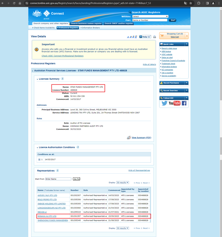Open MEIXIN LI representative link
222x237 pixels.
(x=42, y=212)
